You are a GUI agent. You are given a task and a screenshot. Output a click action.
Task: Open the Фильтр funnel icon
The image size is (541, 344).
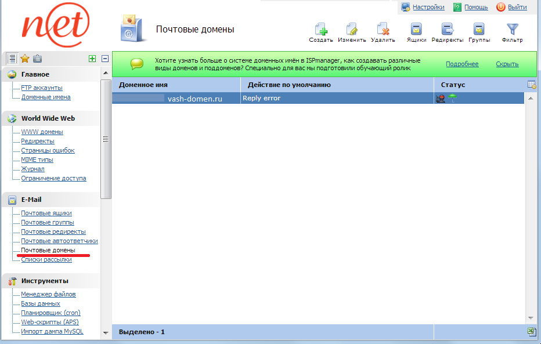(x=512, y=30)
